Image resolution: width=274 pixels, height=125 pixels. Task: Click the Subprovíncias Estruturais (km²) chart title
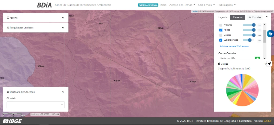click(x=234, y=69)
